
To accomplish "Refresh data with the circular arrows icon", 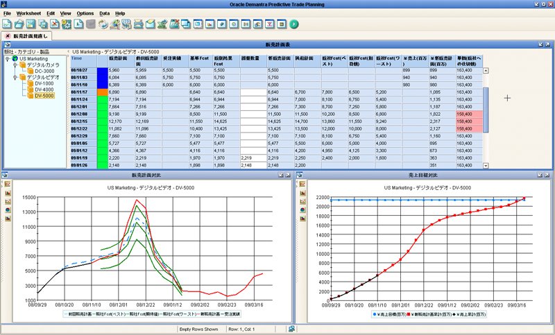I will pos(103,24).
